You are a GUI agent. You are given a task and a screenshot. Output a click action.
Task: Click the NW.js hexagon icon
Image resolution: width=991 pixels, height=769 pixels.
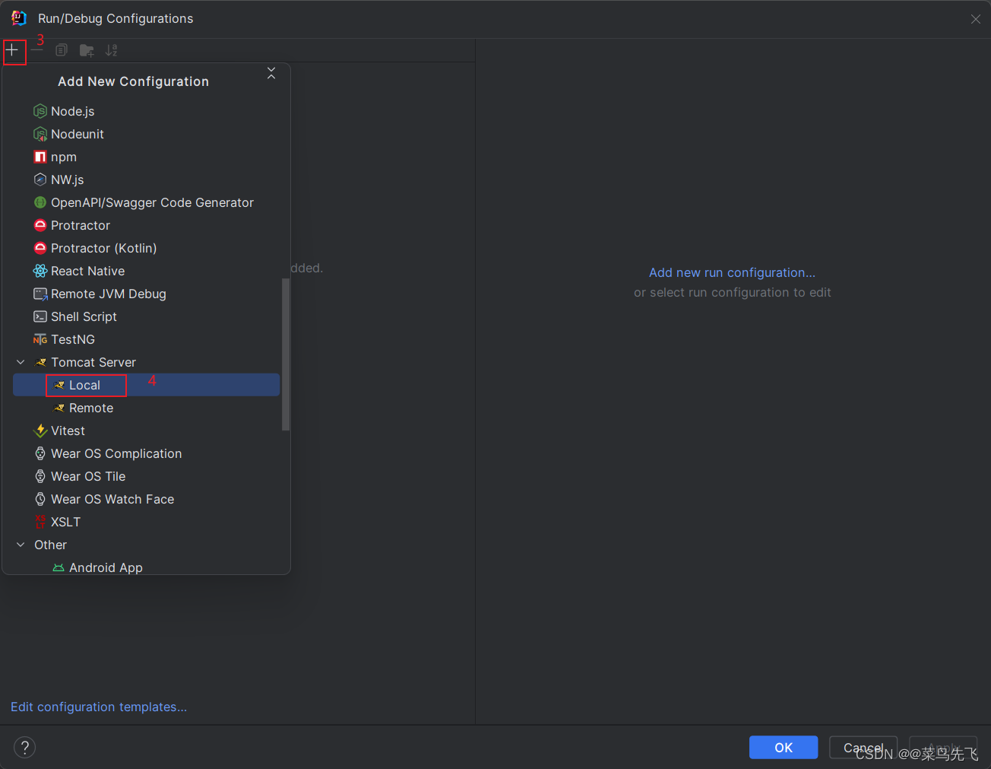point(40,180)
